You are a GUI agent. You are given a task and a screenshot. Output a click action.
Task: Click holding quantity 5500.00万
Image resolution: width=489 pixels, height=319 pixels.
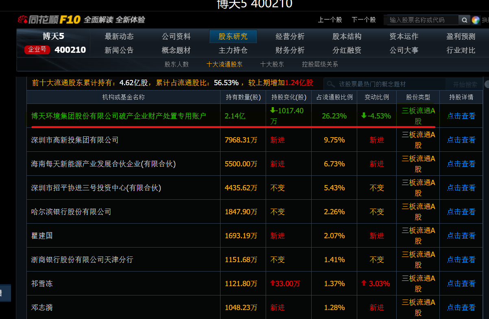[241, 164]
